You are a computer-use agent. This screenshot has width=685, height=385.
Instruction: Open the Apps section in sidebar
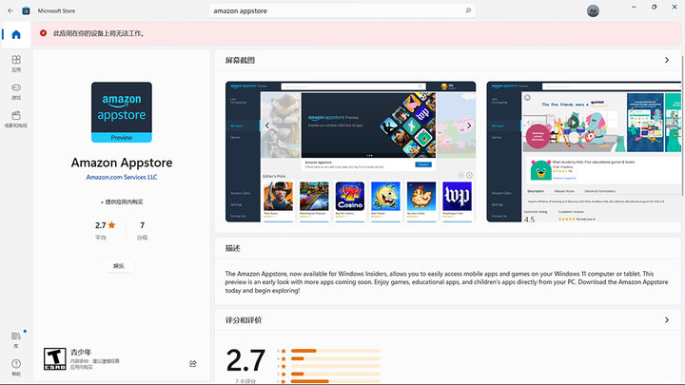[16, 64]
